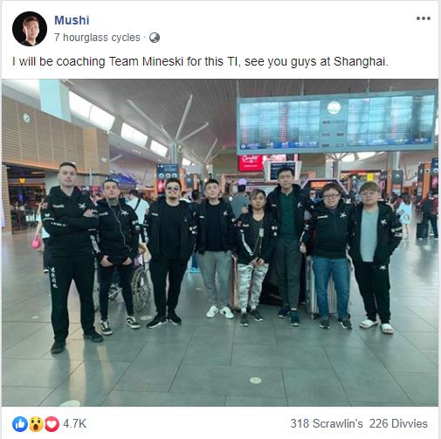This screenshot has width=441, height=439.
Task: Open the three-dot post options menu
Action: 424,18
